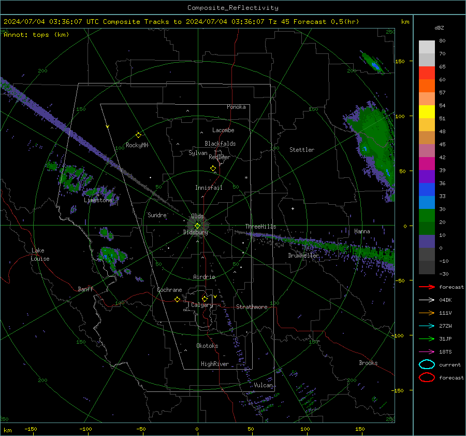Viewport: 466px width, 436px height.
Task: Click the Vulcan label
Action: 264,385
